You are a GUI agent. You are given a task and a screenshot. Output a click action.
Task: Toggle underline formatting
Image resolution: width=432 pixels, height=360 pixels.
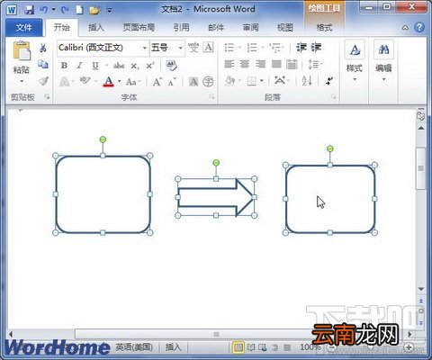coord(95,66)
